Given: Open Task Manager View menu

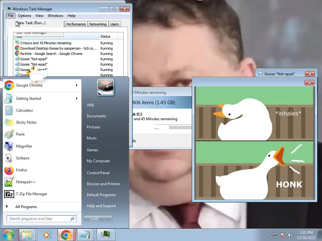Looking at the screenshot, I should pyautogui.click(x=39, y=16).
